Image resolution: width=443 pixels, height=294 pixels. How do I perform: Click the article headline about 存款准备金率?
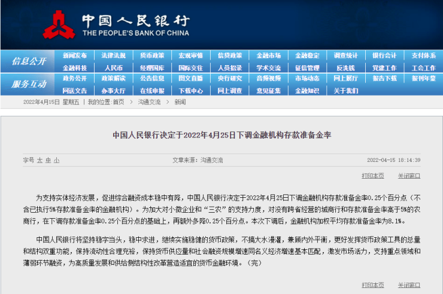(221, 135)
